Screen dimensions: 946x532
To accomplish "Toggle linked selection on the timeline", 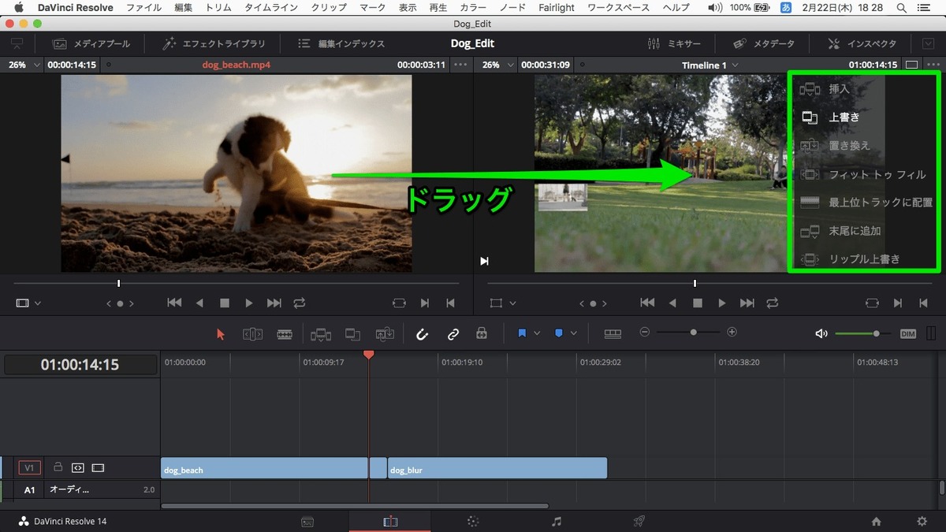I will (453, 333).
